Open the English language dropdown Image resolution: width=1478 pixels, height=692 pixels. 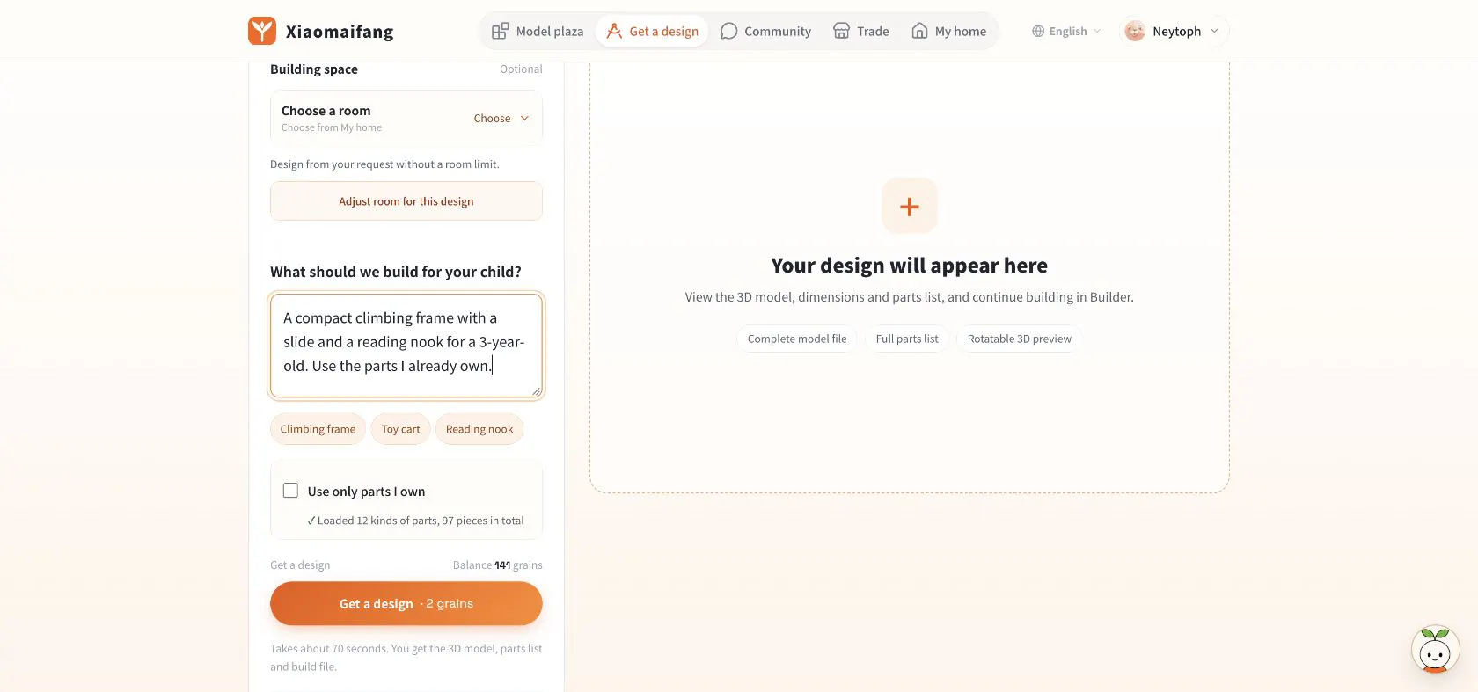(1066, 31)
